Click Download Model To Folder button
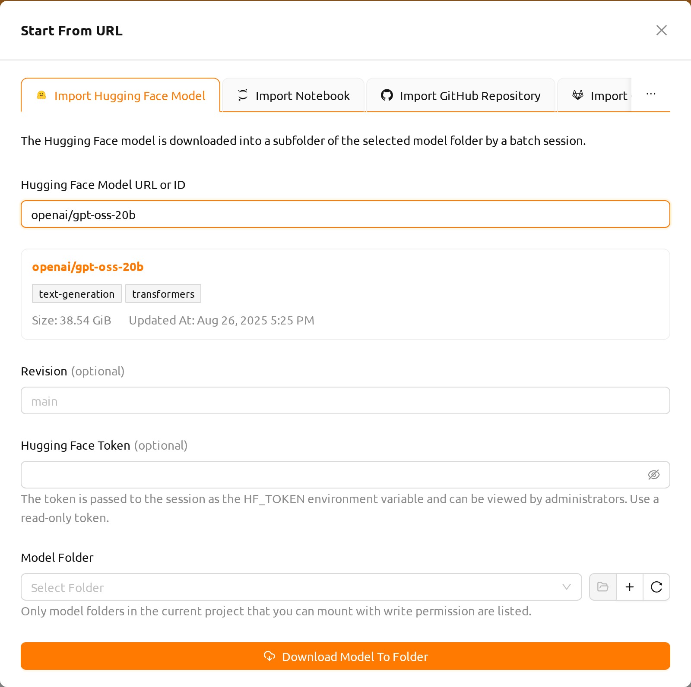Viewport: 691px width, 687px height. coord(345,656)
